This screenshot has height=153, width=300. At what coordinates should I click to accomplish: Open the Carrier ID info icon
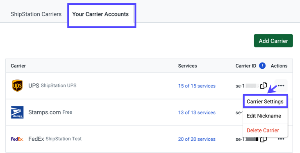click(262, 66)
